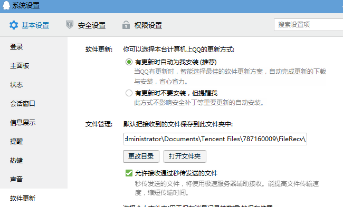Image resolution: width=343 pixels, height=207 pixels.
Task: Uncheck 允许接收通过秒传发送的文件 checkbox
Action: pos(129,173)
